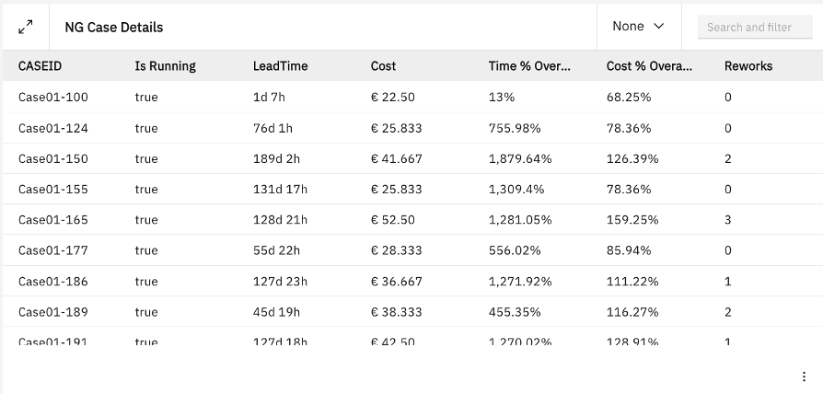Image resolution: width=823 pixels, height=394 pixels.
Task: Sort by the Reworks column header
Action: click(748, 66)
